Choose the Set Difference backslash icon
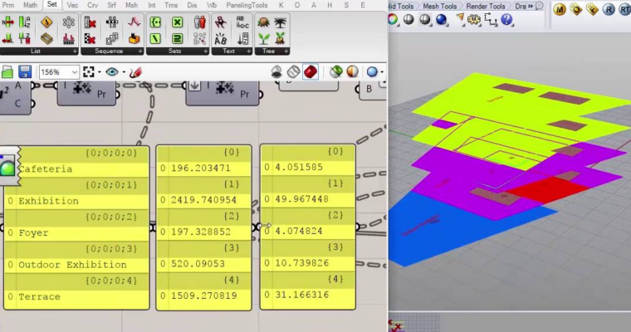 (x=155, y=39)
